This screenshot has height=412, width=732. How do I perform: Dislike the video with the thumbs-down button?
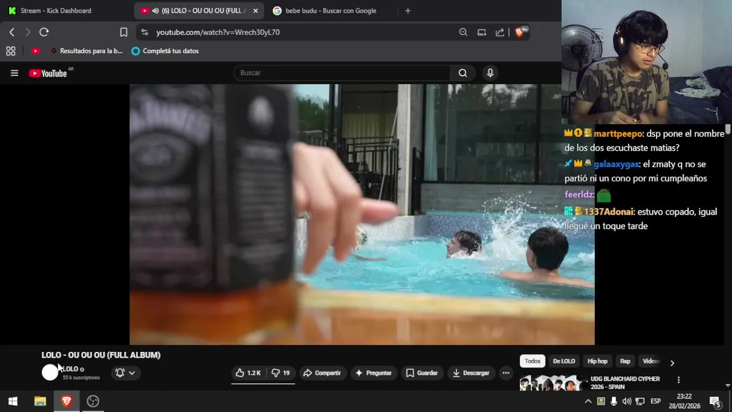click(280, 373)
